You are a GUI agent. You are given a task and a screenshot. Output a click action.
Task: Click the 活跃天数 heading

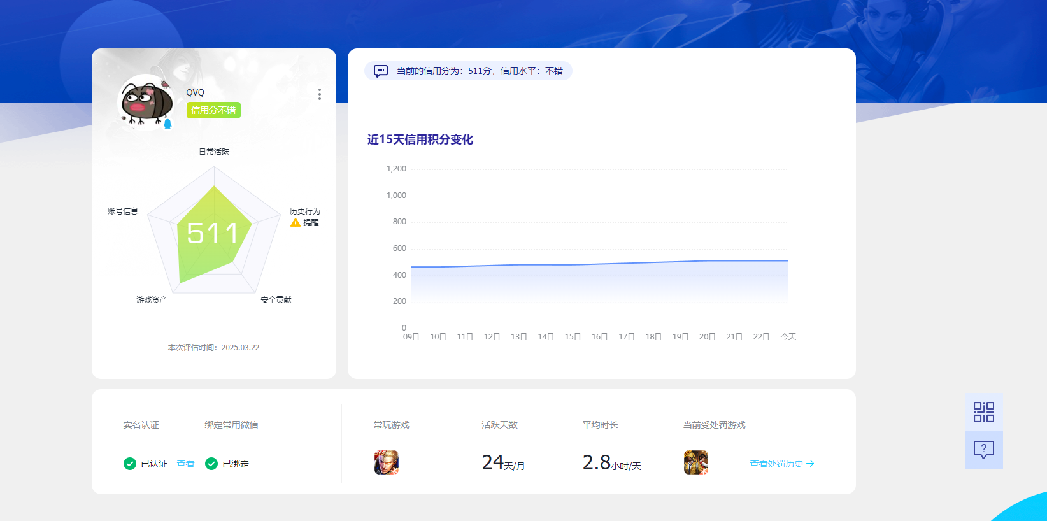tap(500, 425)
